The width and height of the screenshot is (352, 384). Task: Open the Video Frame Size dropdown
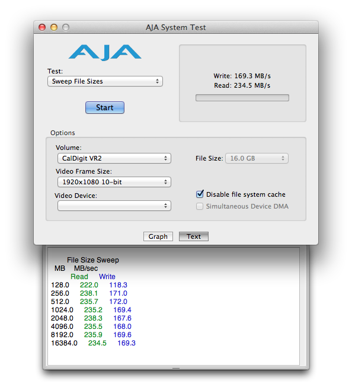114,182
